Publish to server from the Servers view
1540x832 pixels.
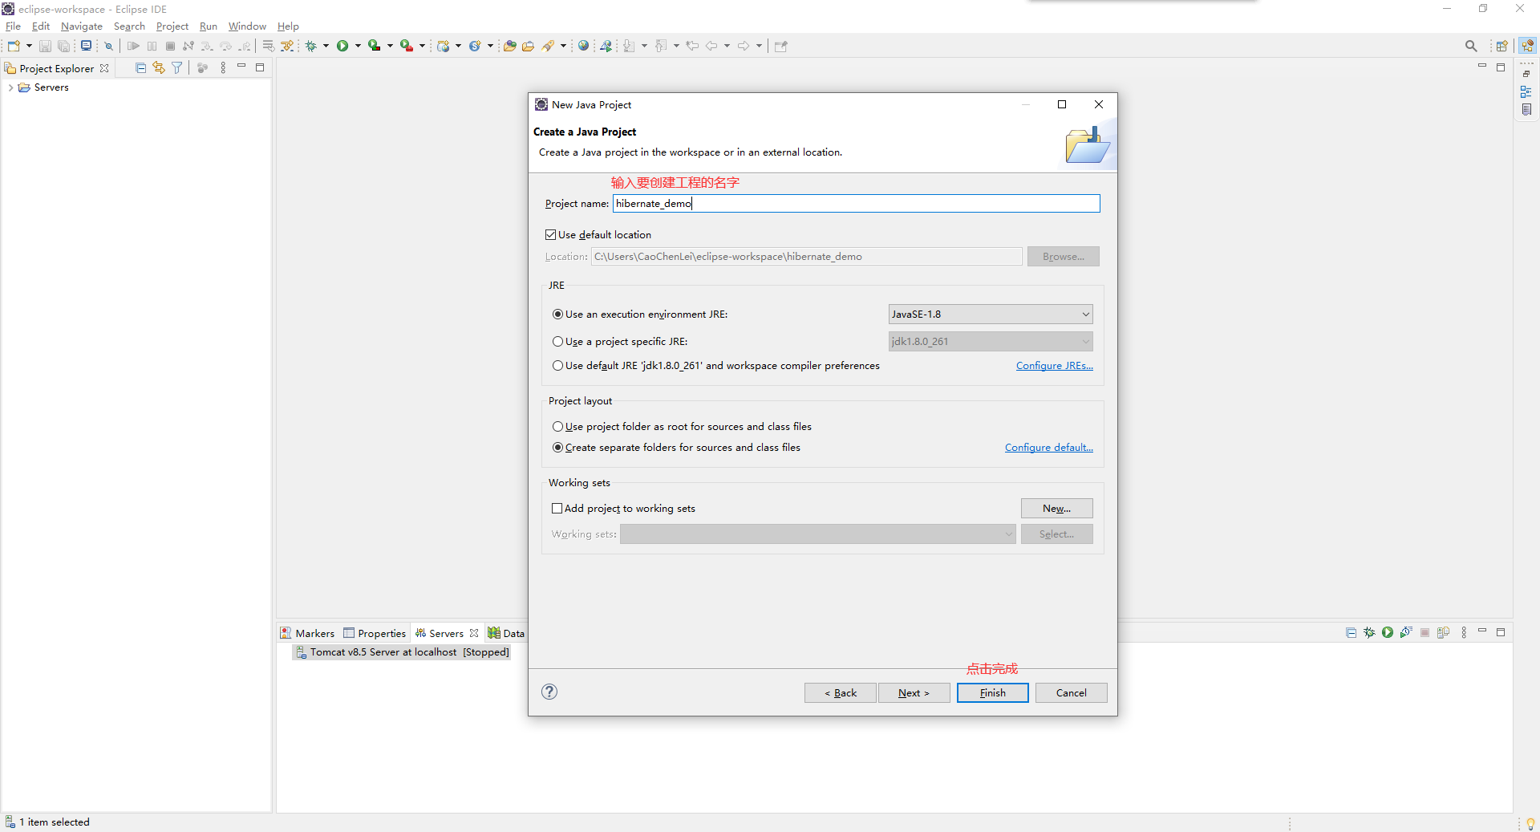1444,632
